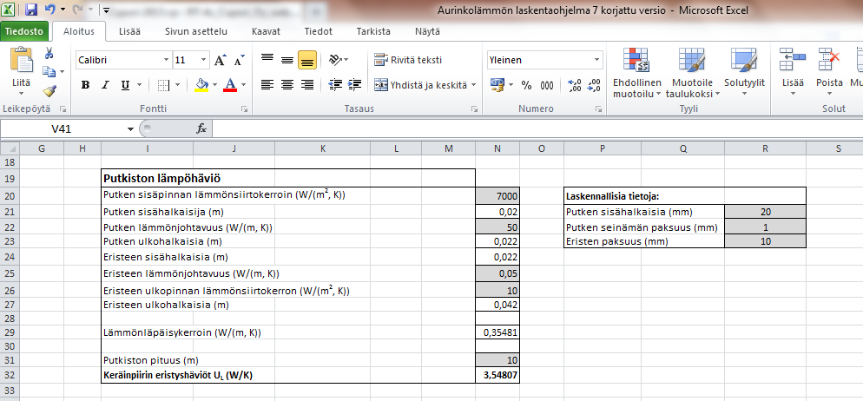This screenshot has width=863, height=401.
Task: Apply the accounting currency format icon
Action: (497, 85)
